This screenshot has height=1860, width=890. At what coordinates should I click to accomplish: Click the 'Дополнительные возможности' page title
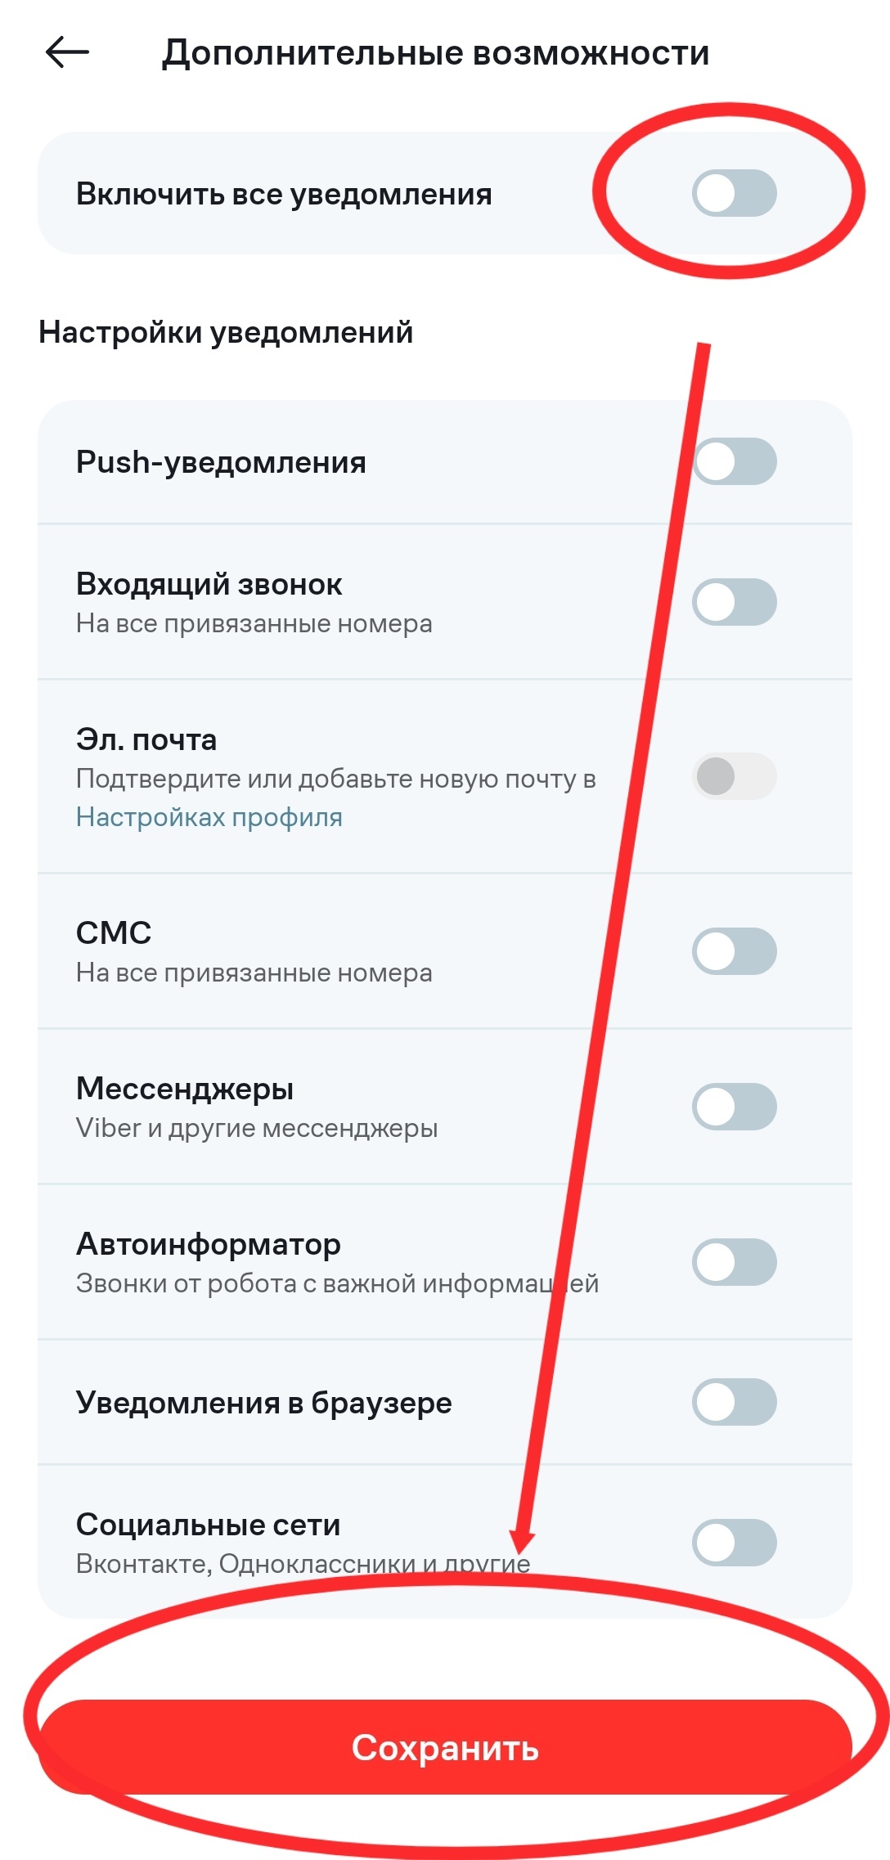click(x=435, y=53)
